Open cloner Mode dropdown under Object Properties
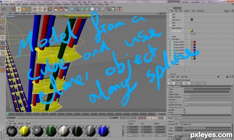The height and width of the screenshot is (140, 234). click(x=203, y=118)
